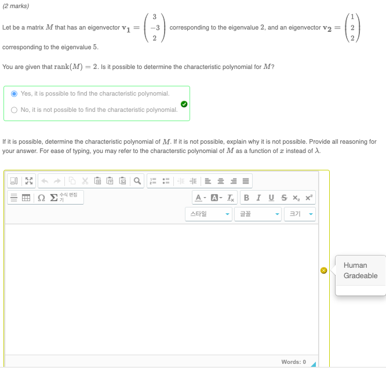This screenshot has width=386, height=368.
Task: Open the background color dropdown
Action: coord(216,198)
